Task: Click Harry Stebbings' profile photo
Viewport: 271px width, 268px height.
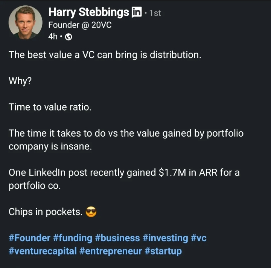Action: tap(25, 23)
